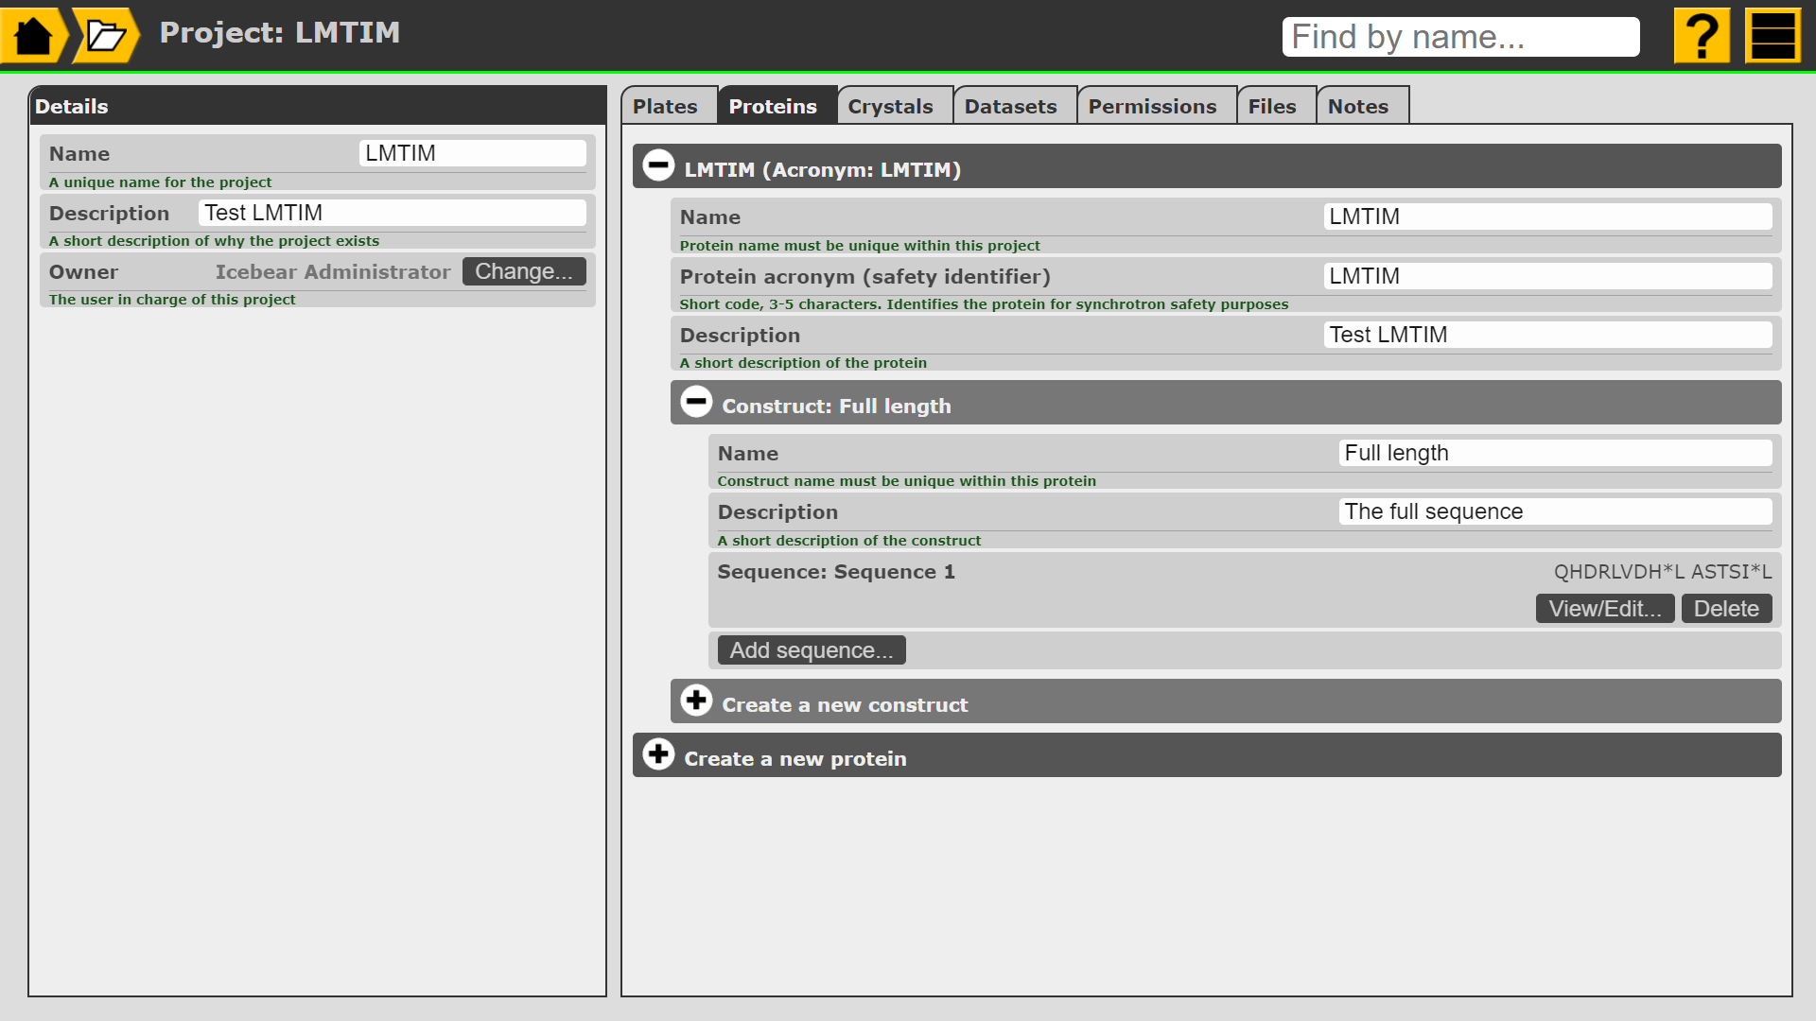Collapse the LMTIM protein section

tap(658, 166)
